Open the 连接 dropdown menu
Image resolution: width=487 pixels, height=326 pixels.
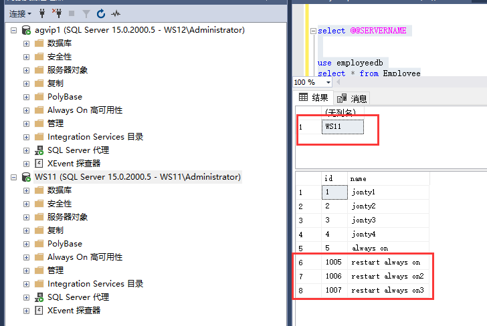coord(20,13)
